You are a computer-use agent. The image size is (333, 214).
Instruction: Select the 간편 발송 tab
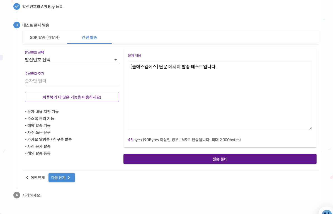coord(89,38)
